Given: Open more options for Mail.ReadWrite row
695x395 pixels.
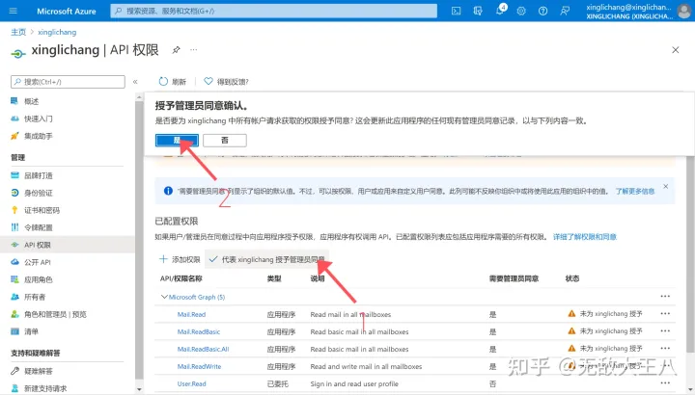Looking at the screenshot, I should click(x=664, y=366).
